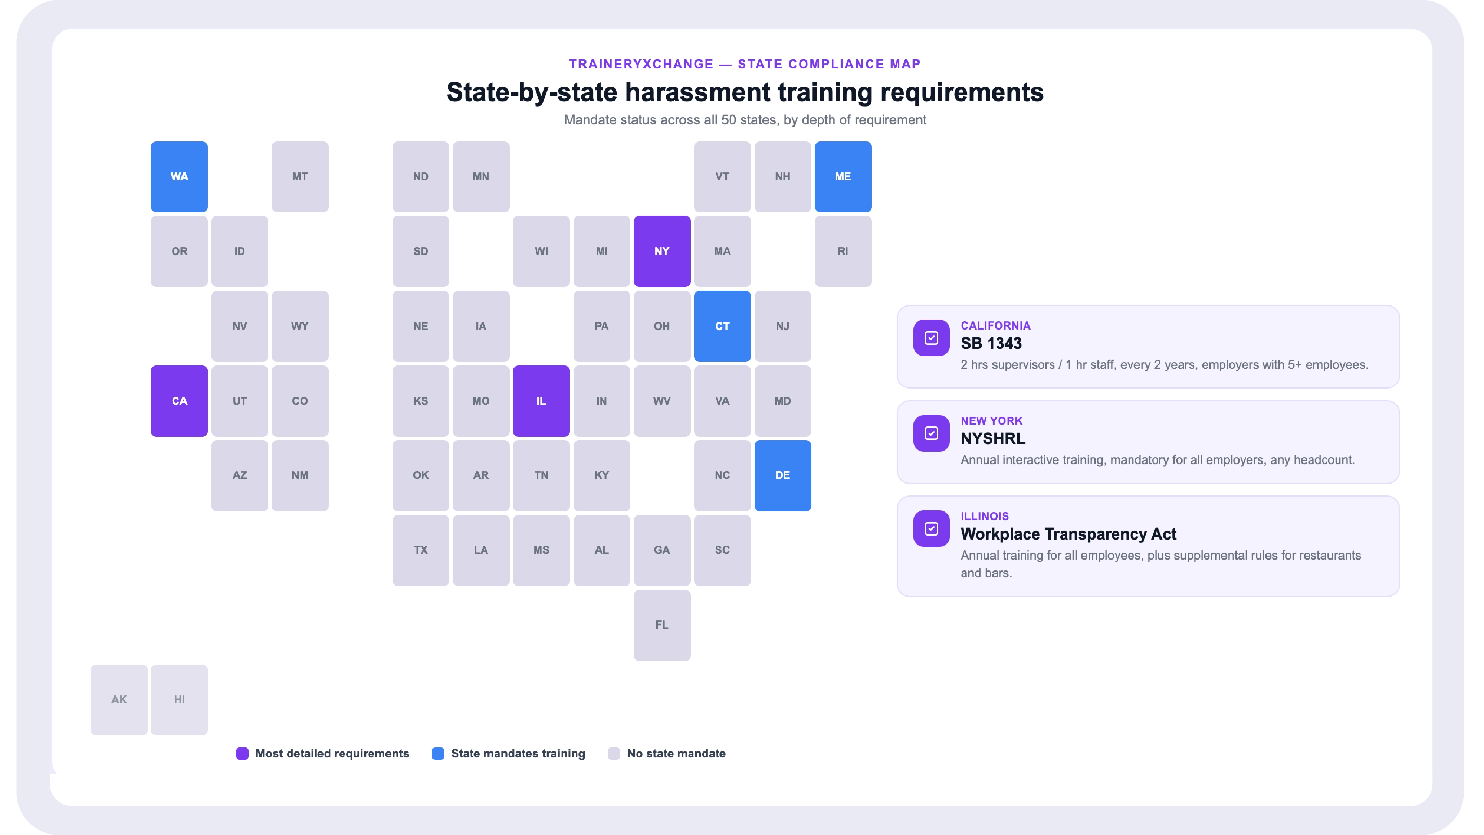Click the Illinois Workplace Transparency Act icon
The height and width of the screenshot is (835, 1484).
point(931,528)
